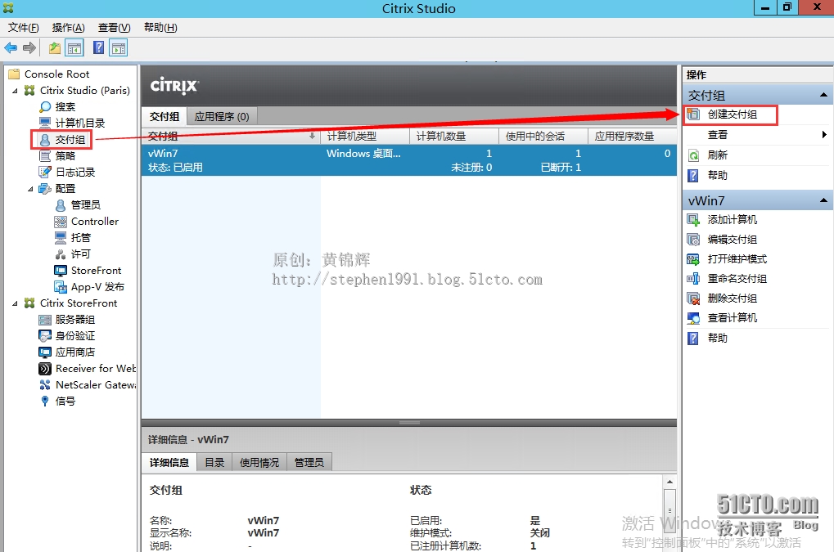The image size is (834, 552).
Task: Sort by the 交付组 column header
Action: tap(230, 137)
